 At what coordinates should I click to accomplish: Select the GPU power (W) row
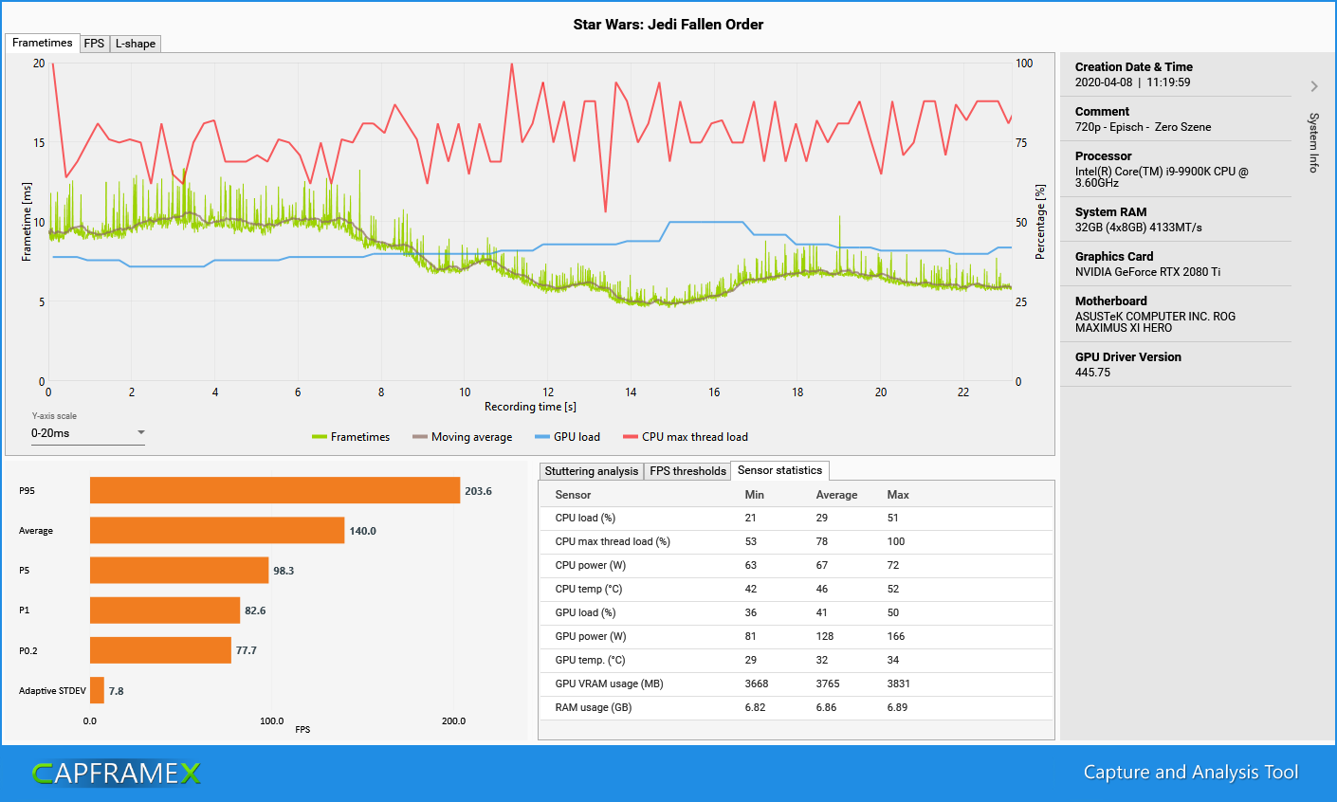(x=796, y=637)
